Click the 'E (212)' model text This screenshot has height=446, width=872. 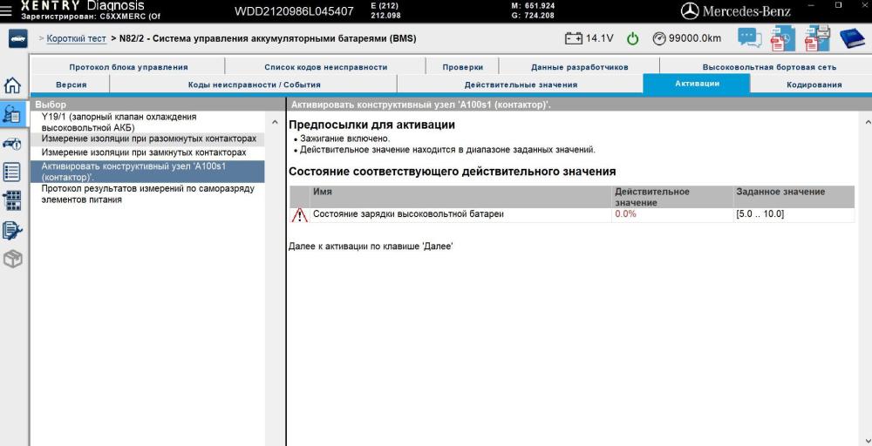[x=385, y=5]
